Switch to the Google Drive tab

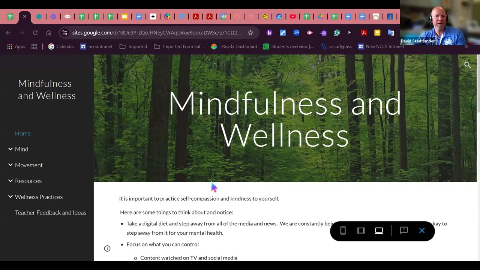point(321,16)
